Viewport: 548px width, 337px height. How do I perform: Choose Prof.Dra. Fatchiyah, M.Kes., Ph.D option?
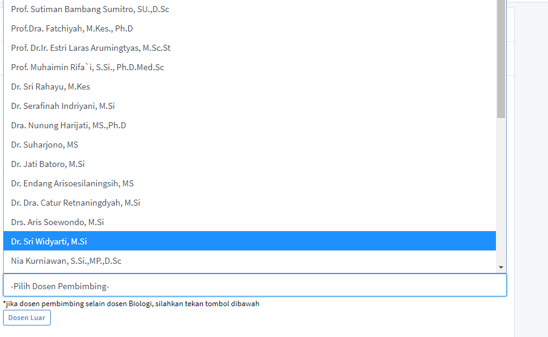pos(72,28)
